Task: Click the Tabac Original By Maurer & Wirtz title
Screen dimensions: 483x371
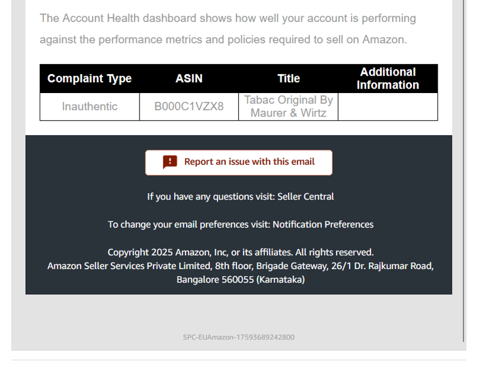Action: pos(288,106)
